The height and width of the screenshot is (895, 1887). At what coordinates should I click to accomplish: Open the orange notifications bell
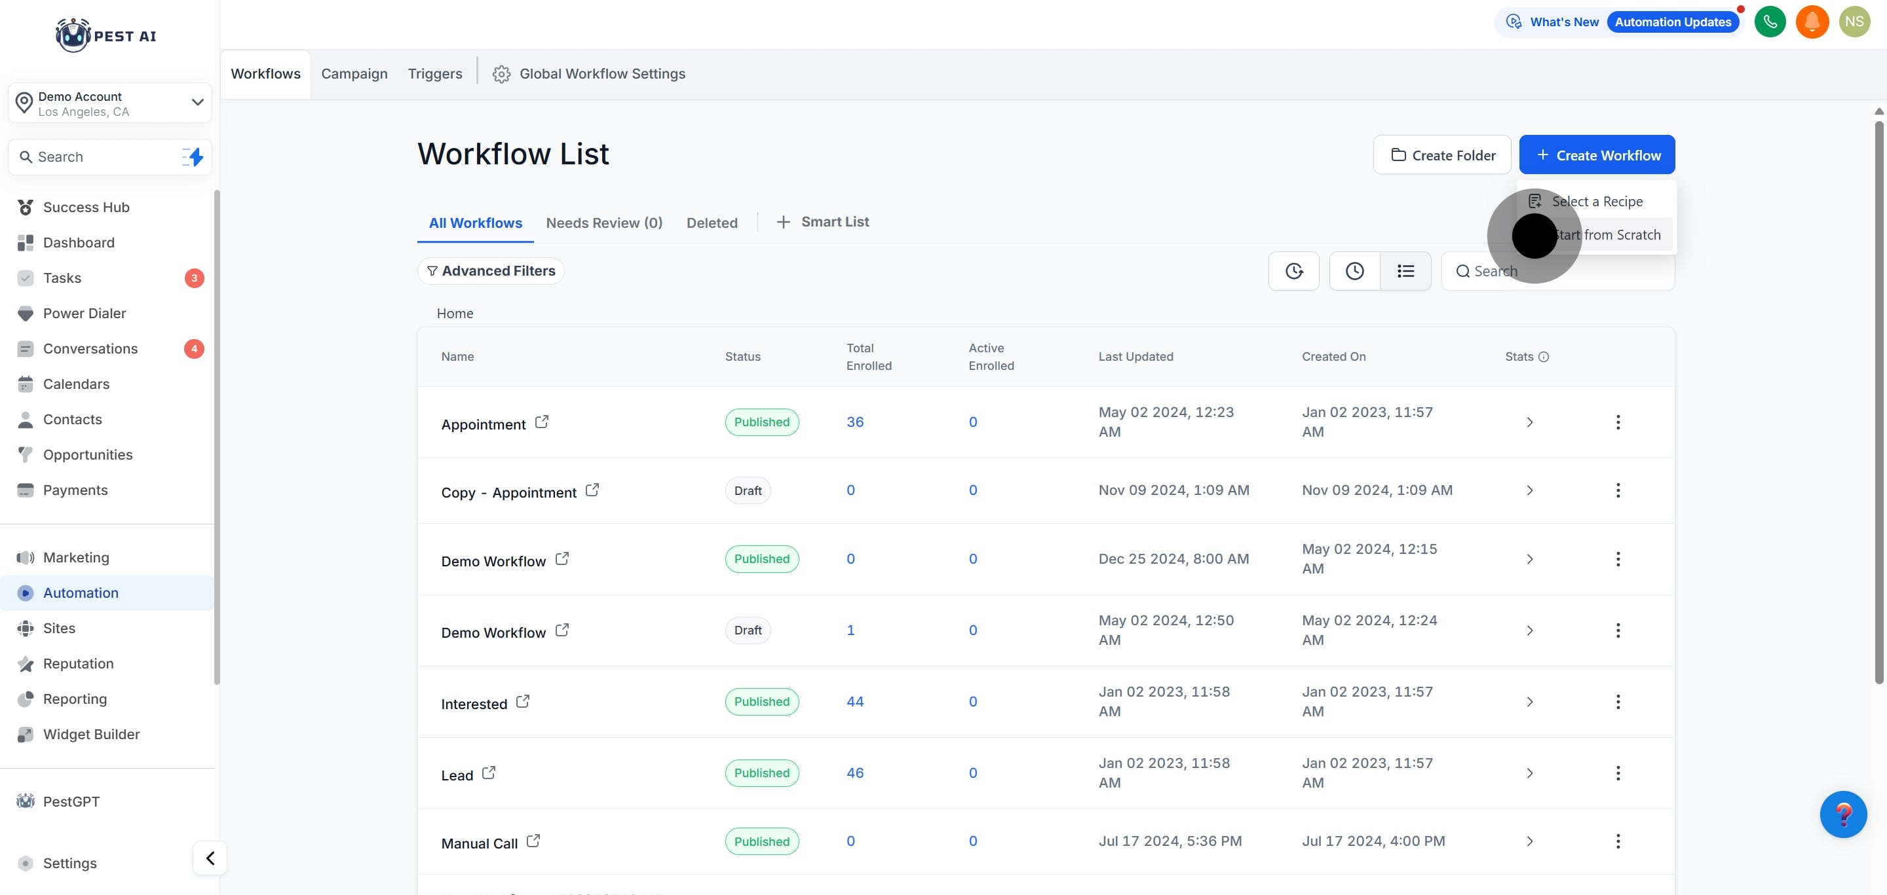click(1812, 22)
